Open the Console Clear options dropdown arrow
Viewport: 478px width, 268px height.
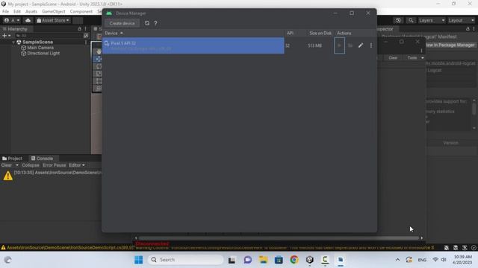(x=17, y=165)
